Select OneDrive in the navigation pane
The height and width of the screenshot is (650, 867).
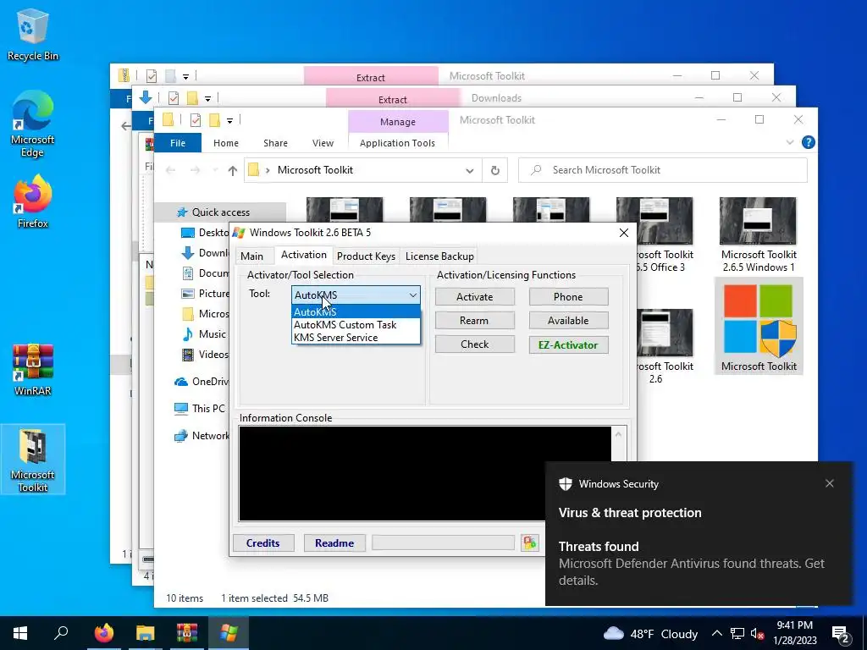tap(202, 382)
